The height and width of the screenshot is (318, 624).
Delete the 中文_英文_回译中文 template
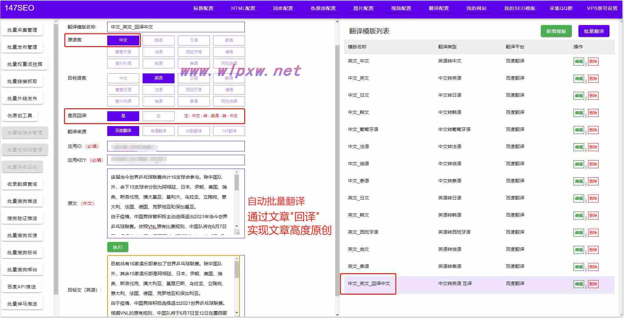click(x=593, y=284)
